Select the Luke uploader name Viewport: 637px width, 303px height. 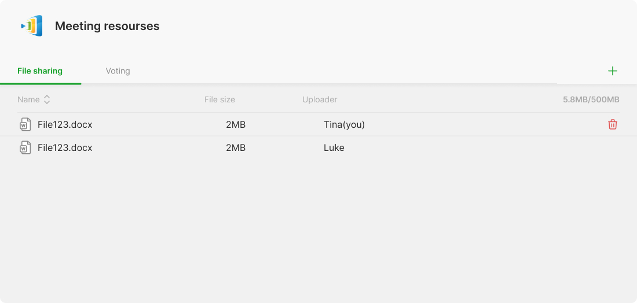(334, 147)
